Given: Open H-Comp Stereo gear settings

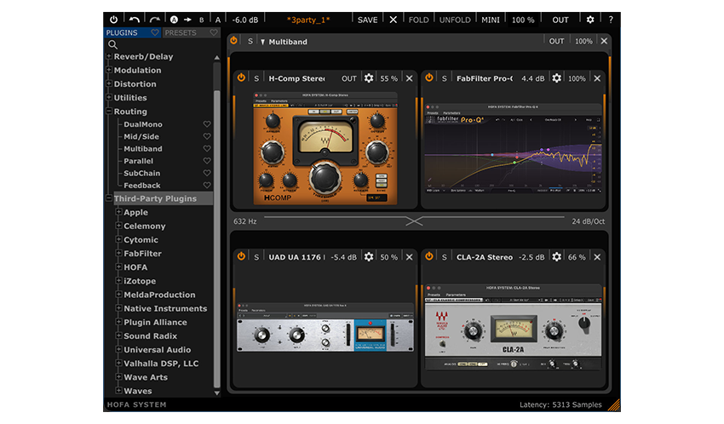Looking at the screenshot, I should click(x=369, y=78).
